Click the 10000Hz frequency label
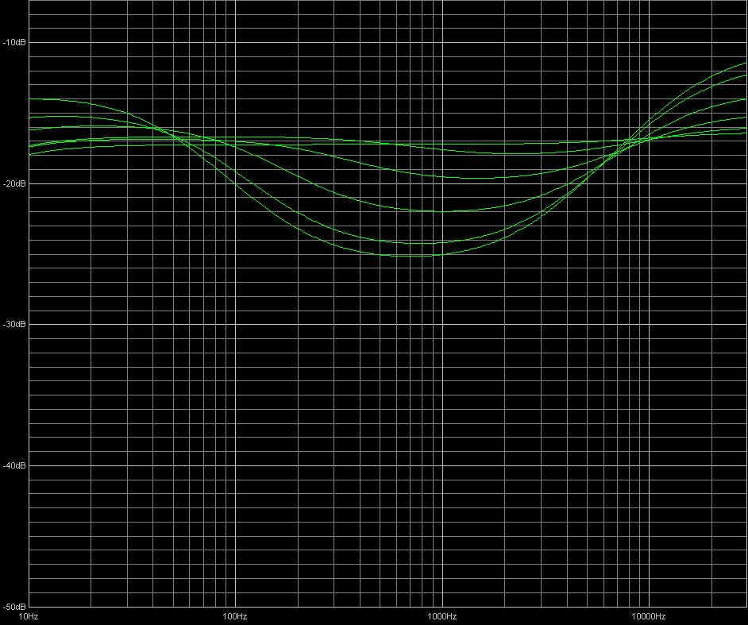 click(649, 617)
